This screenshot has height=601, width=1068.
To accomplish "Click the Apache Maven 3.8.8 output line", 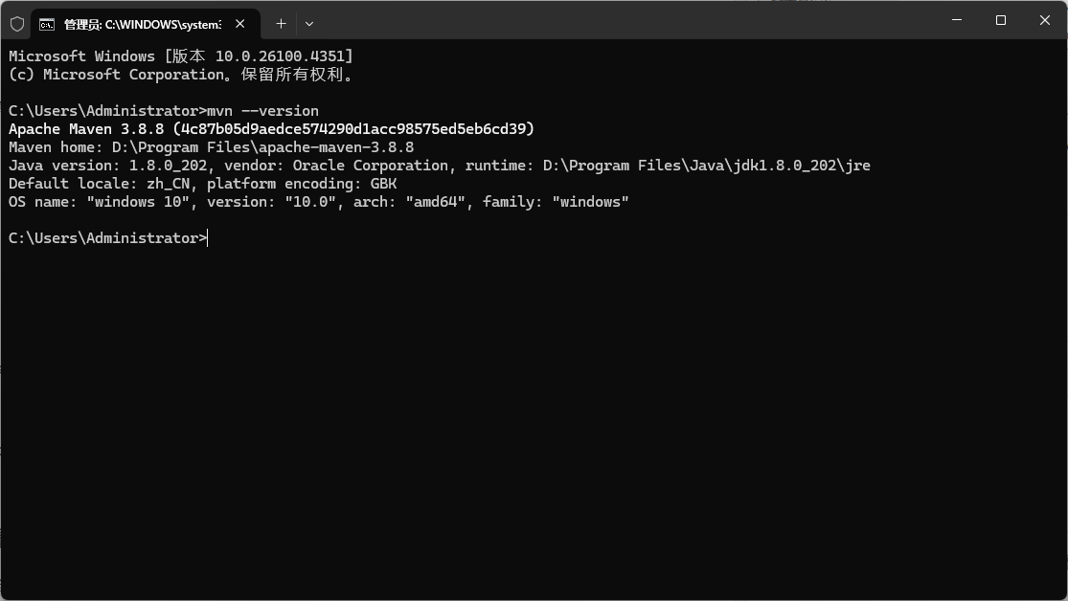I will point(271,128).
